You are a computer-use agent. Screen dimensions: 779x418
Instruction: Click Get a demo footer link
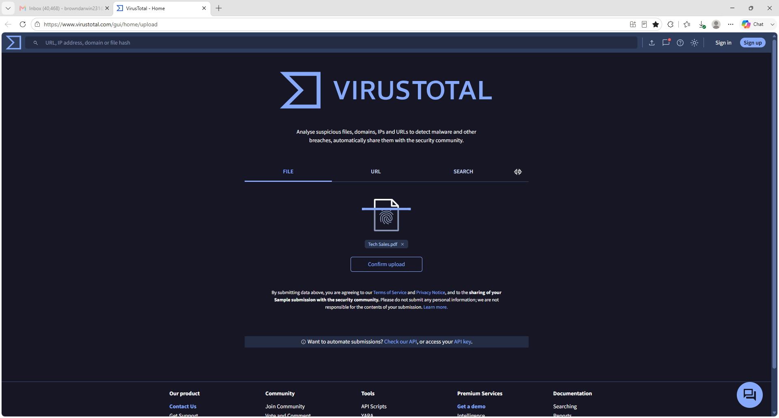tap(471, 406)
